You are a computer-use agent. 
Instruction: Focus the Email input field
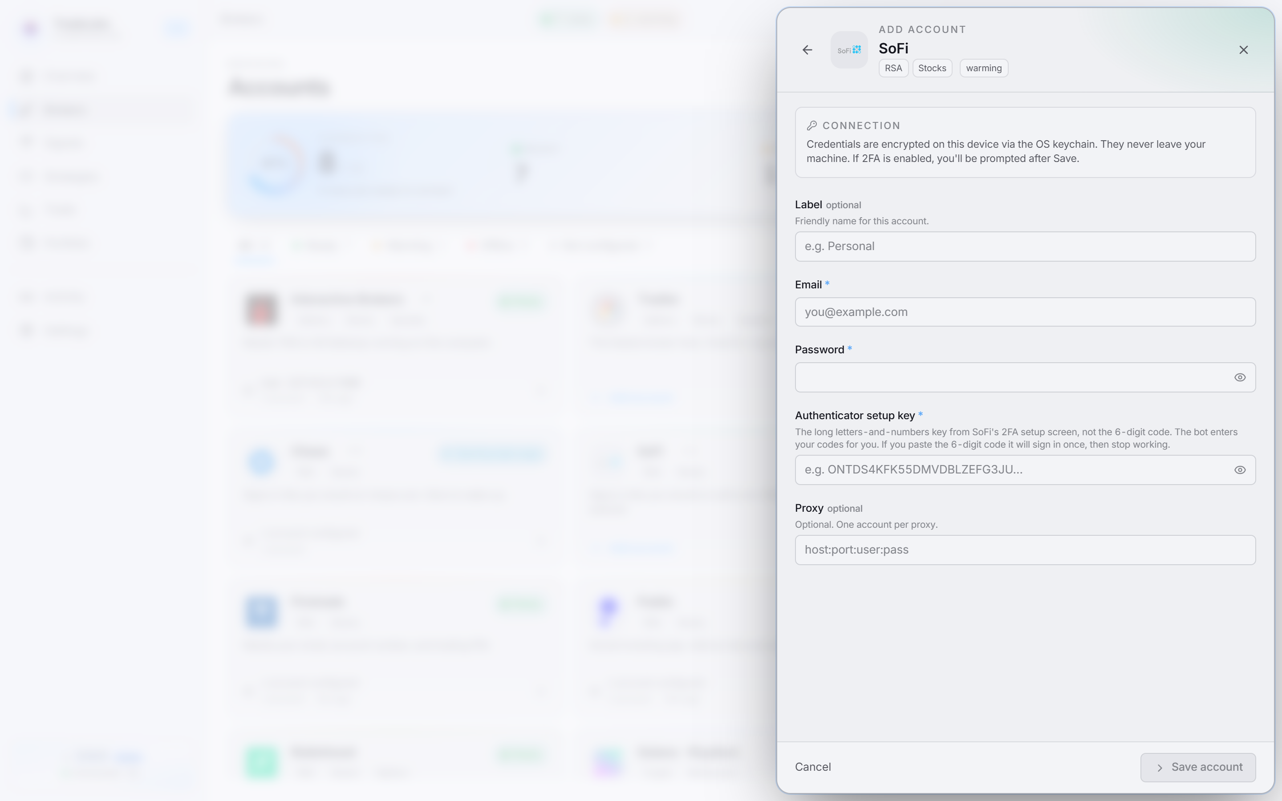(x=1025, y=312)
